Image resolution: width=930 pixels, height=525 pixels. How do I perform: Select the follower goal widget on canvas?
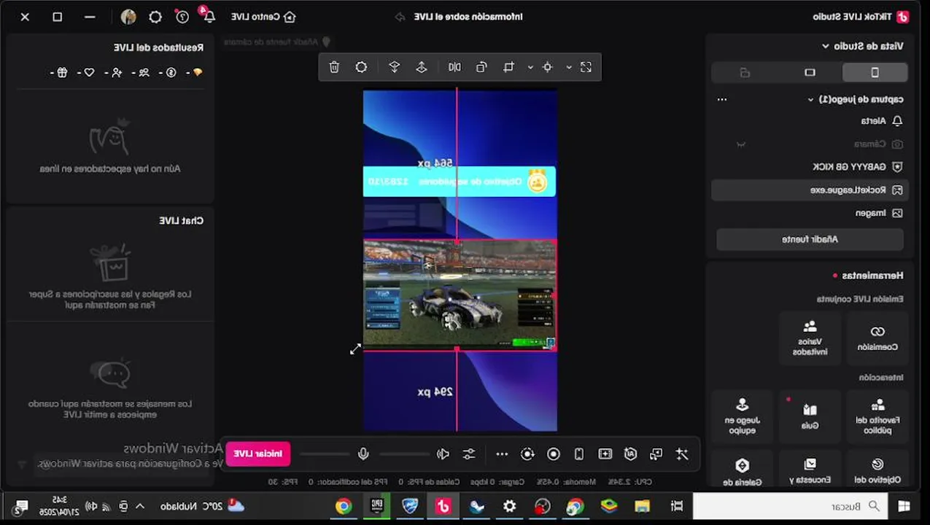(460, 182)
